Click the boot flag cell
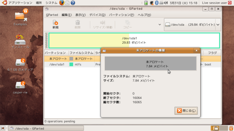This screenshot has height=131, width=234. tap(208, 64)
